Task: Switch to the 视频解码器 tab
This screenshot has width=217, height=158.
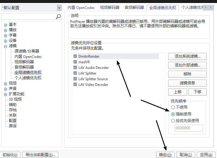Action: [x=110, y=7]
